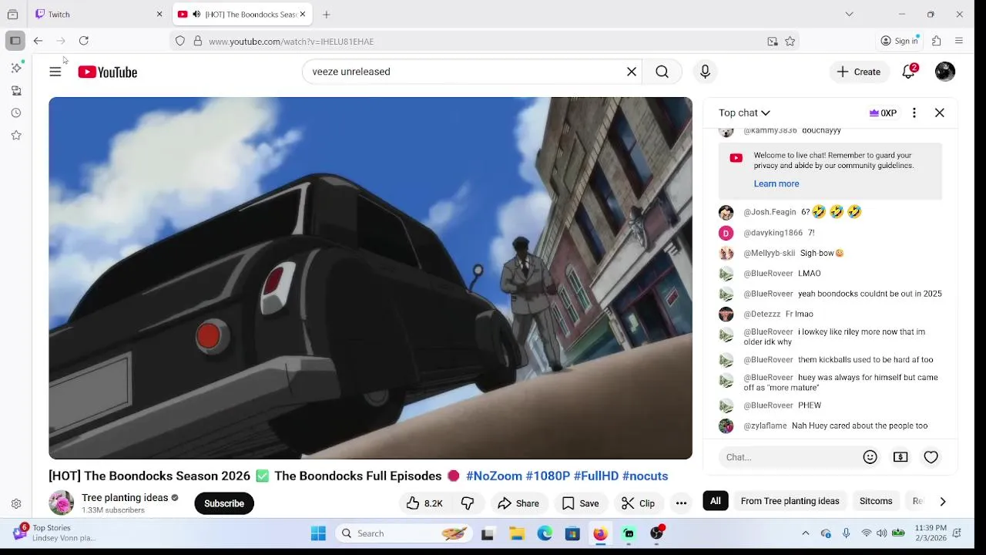Screen dimensions: 986x555
Task: Open sidebar customize gear icon
Action: (x=16, y=504)
